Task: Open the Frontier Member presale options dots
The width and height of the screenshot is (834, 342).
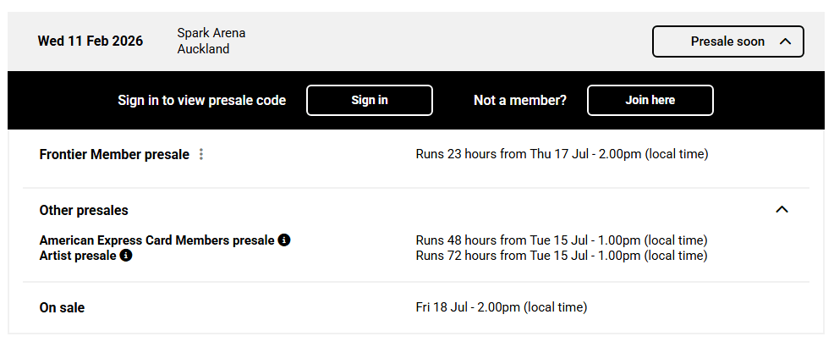Action: [201, 154]
